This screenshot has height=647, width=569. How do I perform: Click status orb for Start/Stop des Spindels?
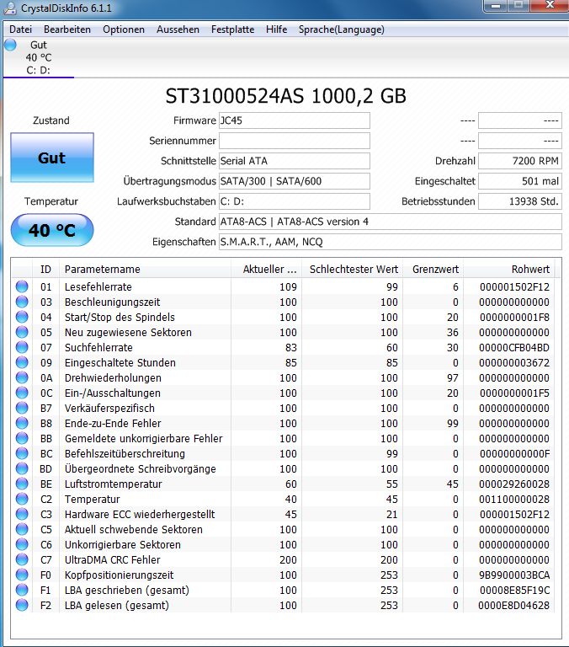[22, 317]
